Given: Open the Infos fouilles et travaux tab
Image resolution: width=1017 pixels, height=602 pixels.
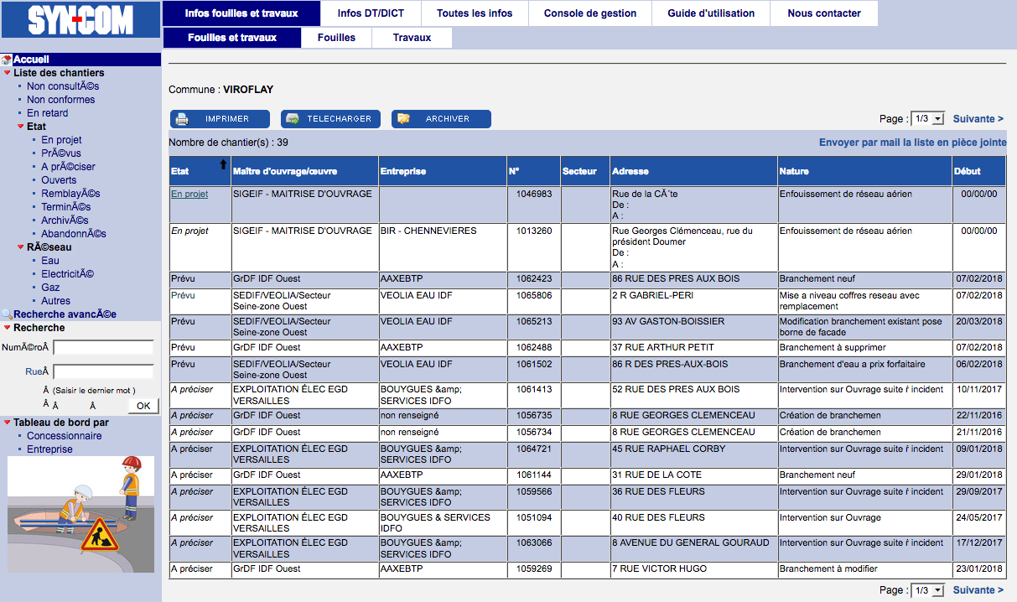Looking at the screenshot, I should coord(241,13).
